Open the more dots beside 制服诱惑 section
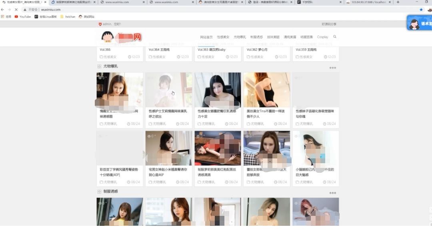Screen dimensions: 432x235 point(332,193)
